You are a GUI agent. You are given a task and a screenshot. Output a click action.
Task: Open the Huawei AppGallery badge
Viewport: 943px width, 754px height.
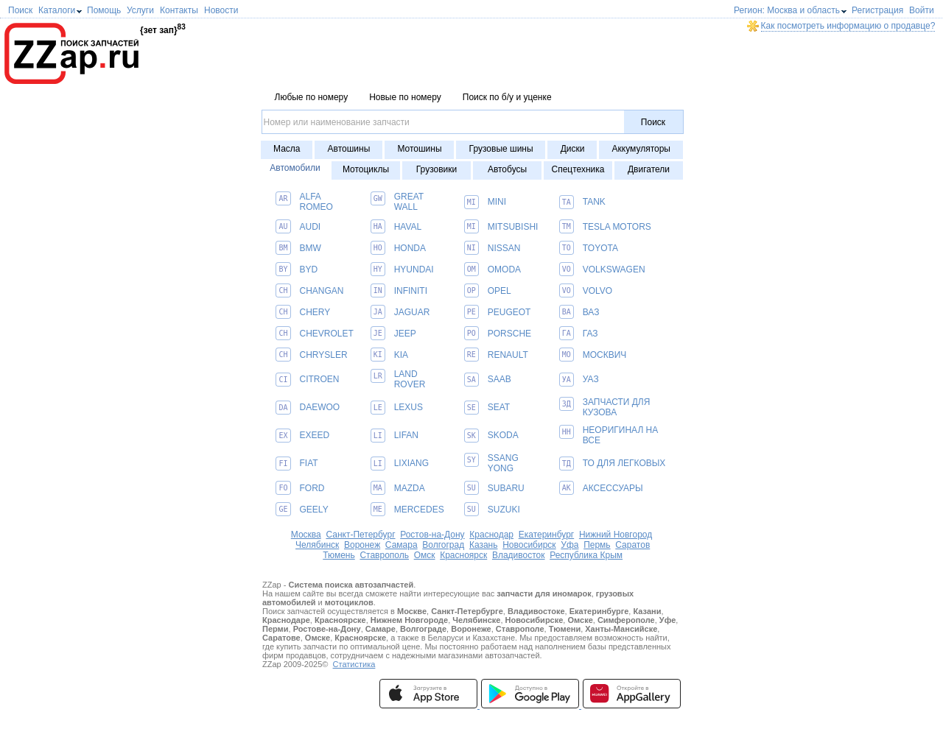(x=631, y=694)
